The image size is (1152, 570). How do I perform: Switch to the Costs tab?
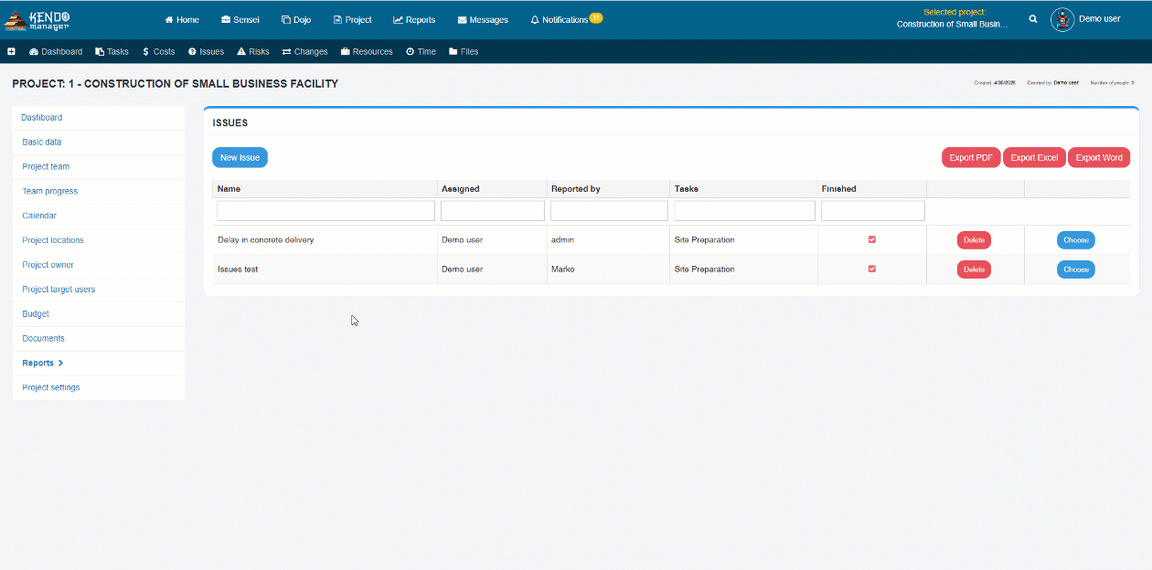tap(158, 52)
